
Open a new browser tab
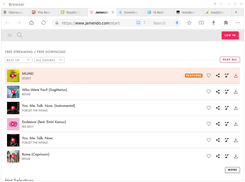coord(236,12)
